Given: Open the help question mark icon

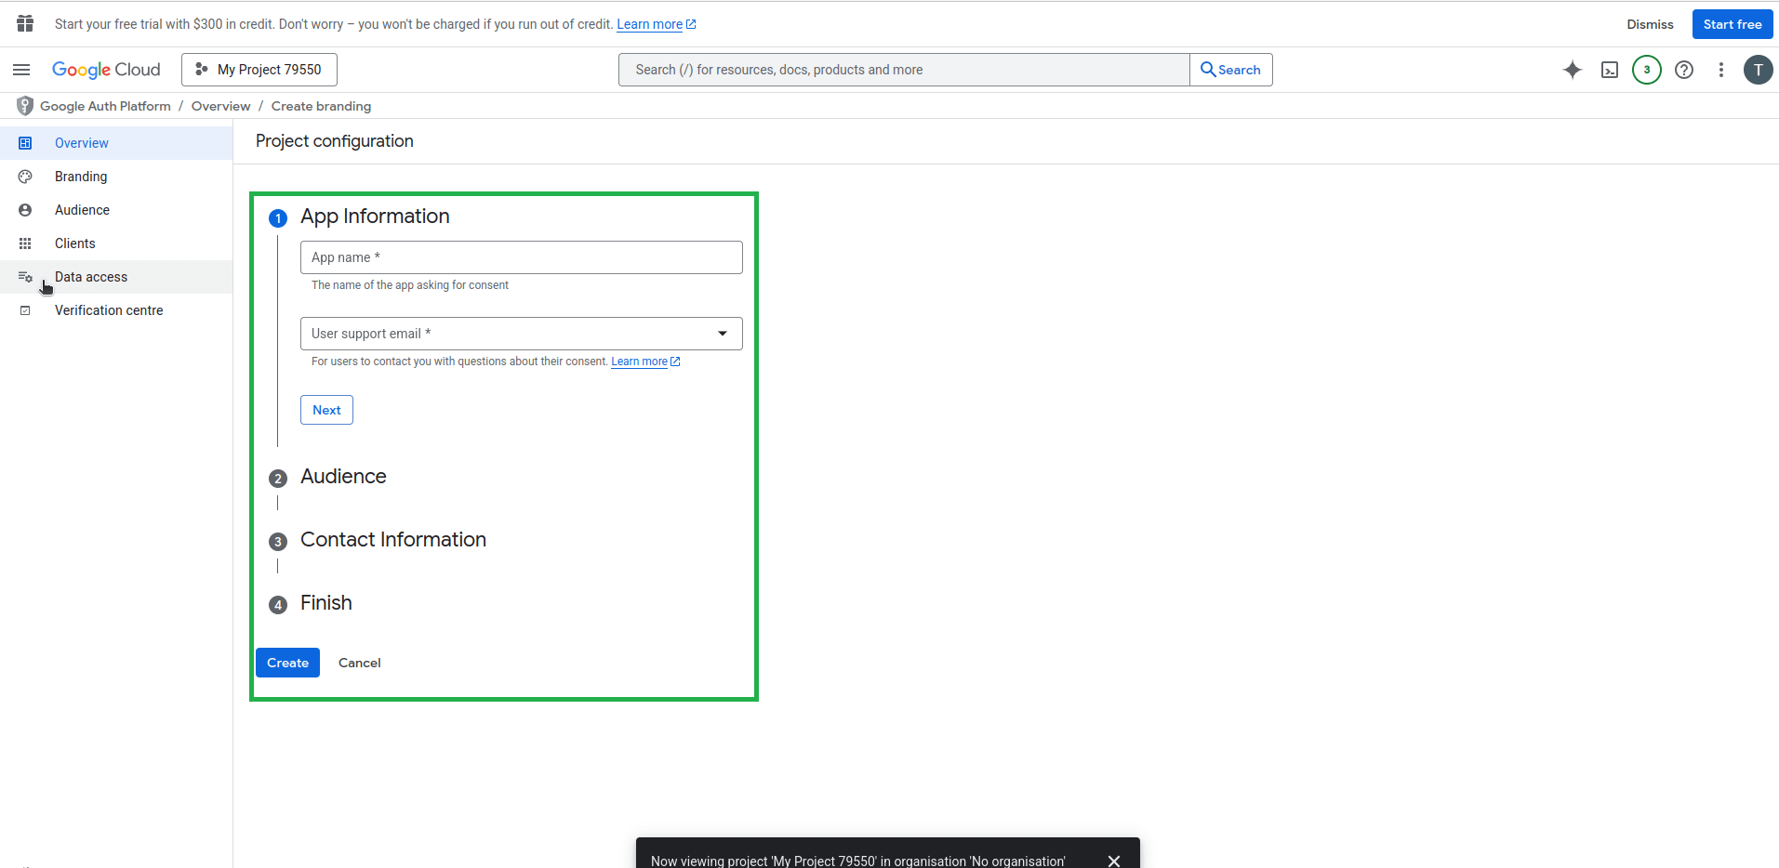Looking at the screenshot, I should tap(1683, 70).
